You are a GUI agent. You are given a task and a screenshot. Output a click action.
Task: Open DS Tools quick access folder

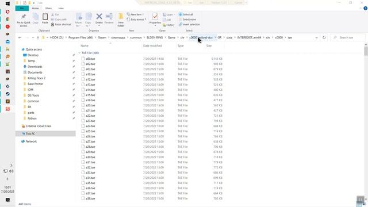33,95
